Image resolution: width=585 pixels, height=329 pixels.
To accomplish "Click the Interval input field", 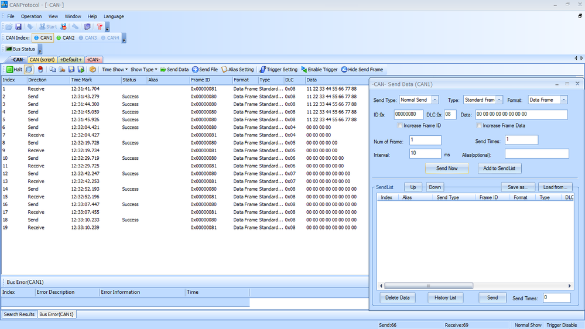I will (425, 153).
